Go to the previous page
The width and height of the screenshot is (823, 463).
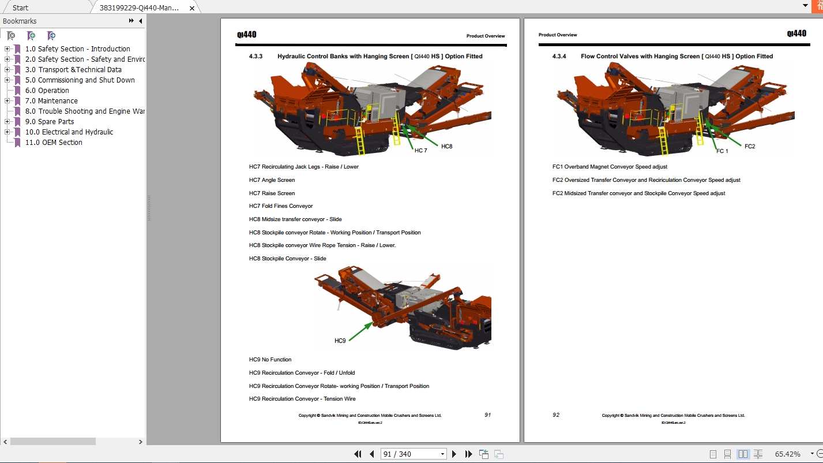[x=371, y=454]
